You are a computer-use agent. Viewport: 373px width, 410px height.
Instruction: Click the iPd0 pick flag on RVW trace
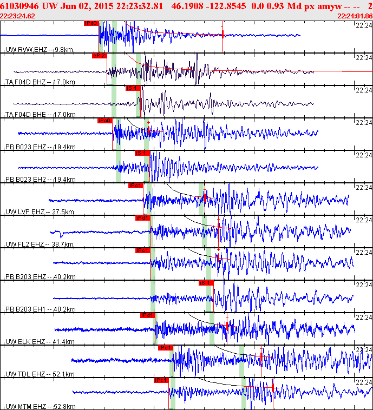(91, 23)
